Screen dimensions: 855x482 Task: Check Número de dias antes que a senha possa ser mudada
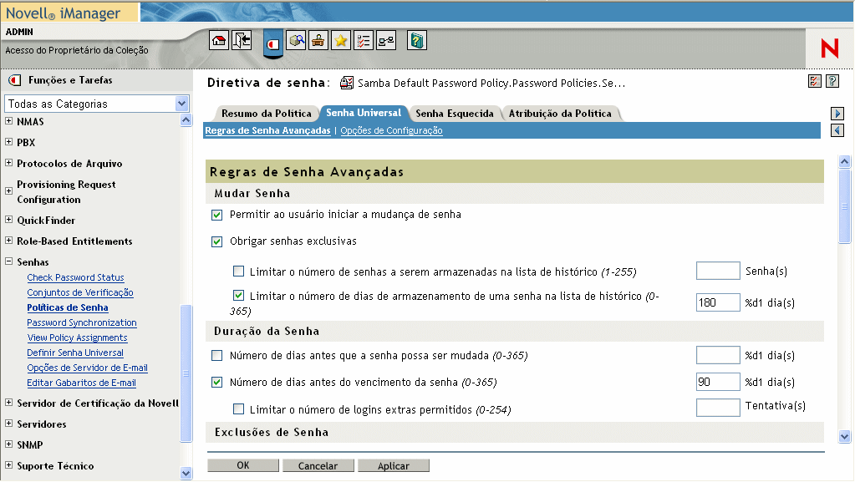(x=217, y=356)
